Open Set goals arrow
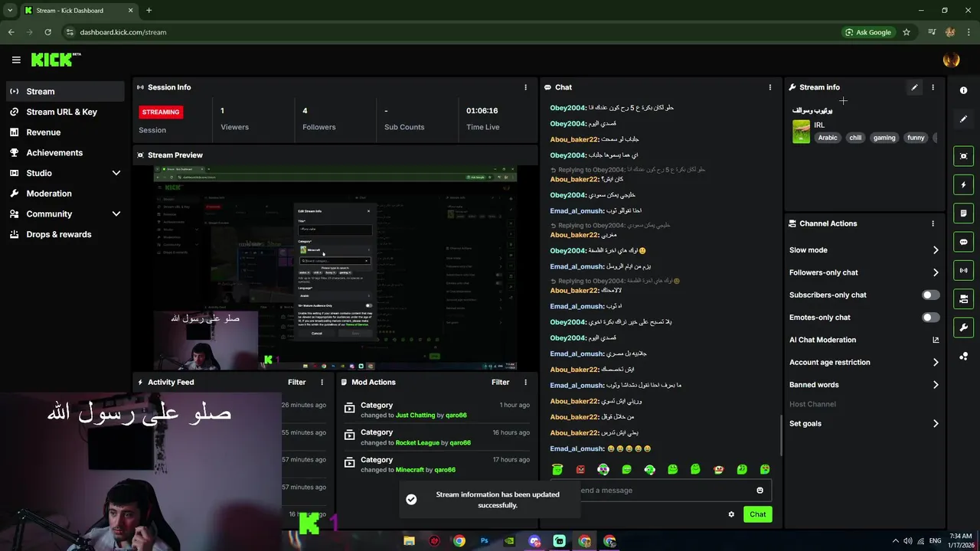The height and width of the screenshot is (551, 980). tap(935, 423)
